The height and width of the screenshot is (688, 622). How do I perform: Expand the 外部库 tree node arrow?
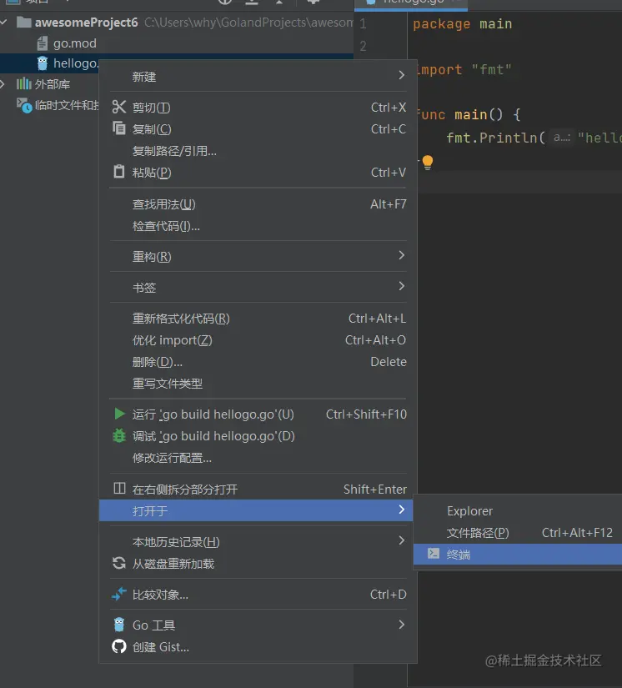pyautogui.click(x=3, y=83)
